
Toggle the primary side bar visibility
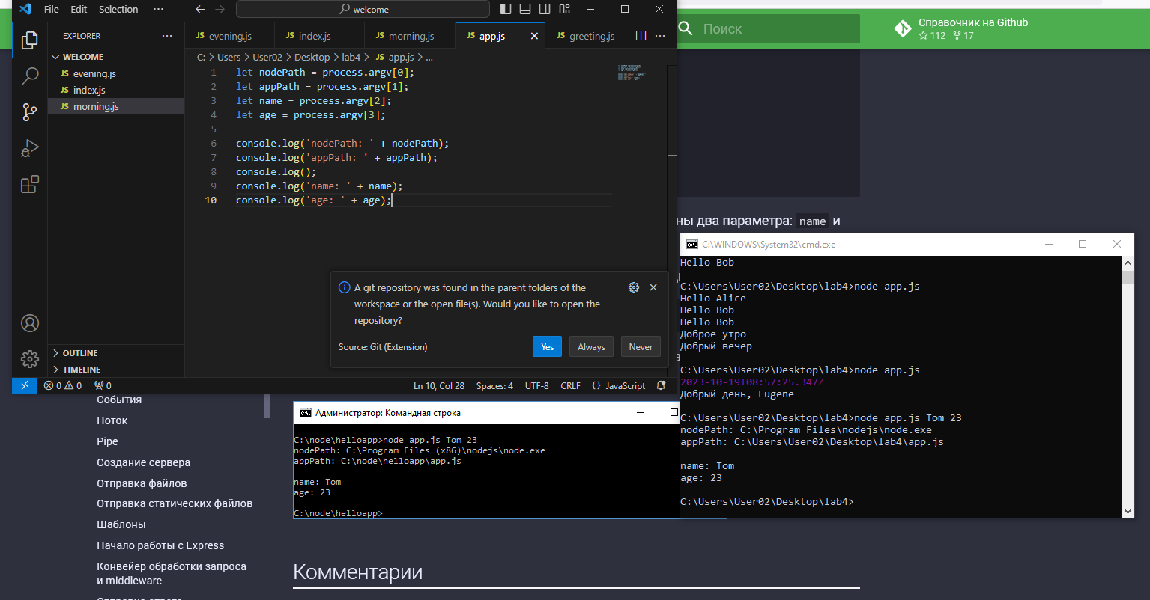(x=506, y=9)
